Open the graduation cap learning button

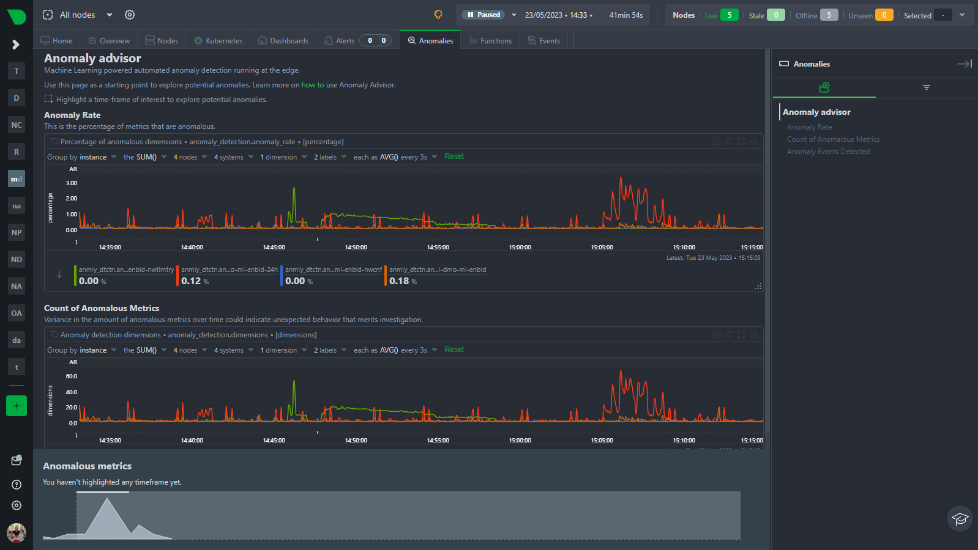click(x=960, y=519)
